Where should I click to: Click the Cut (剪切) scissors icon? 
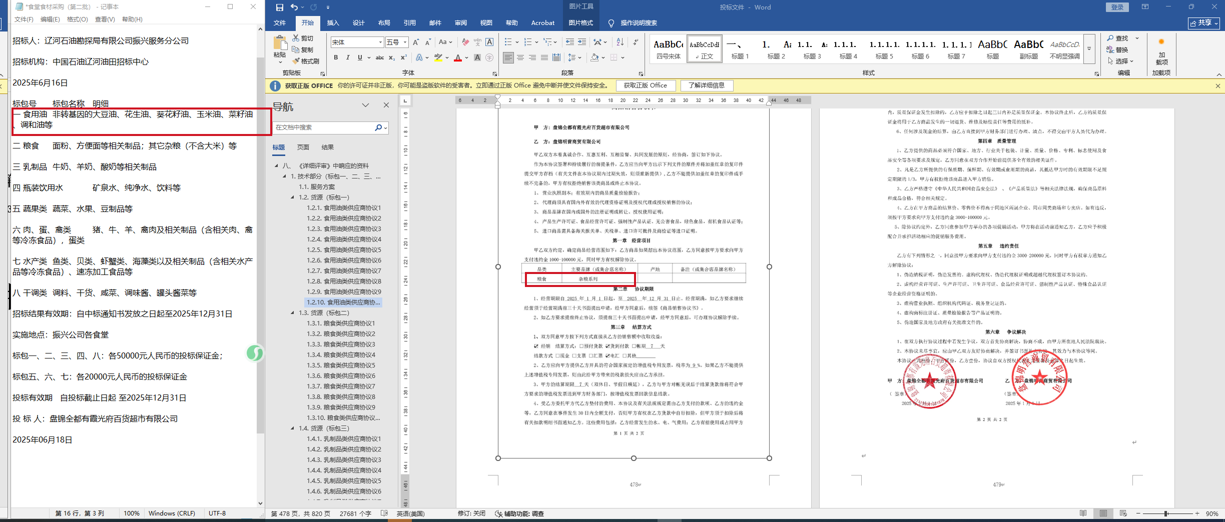pos(296,38)
